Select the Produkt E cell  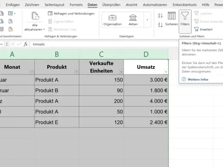(x=57, y=122)
